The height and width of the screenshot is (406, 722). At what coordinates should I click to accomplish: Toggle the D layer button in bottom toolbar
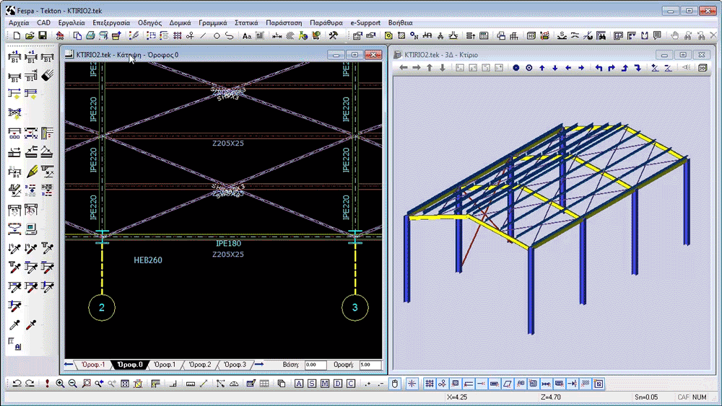(338, 384)
